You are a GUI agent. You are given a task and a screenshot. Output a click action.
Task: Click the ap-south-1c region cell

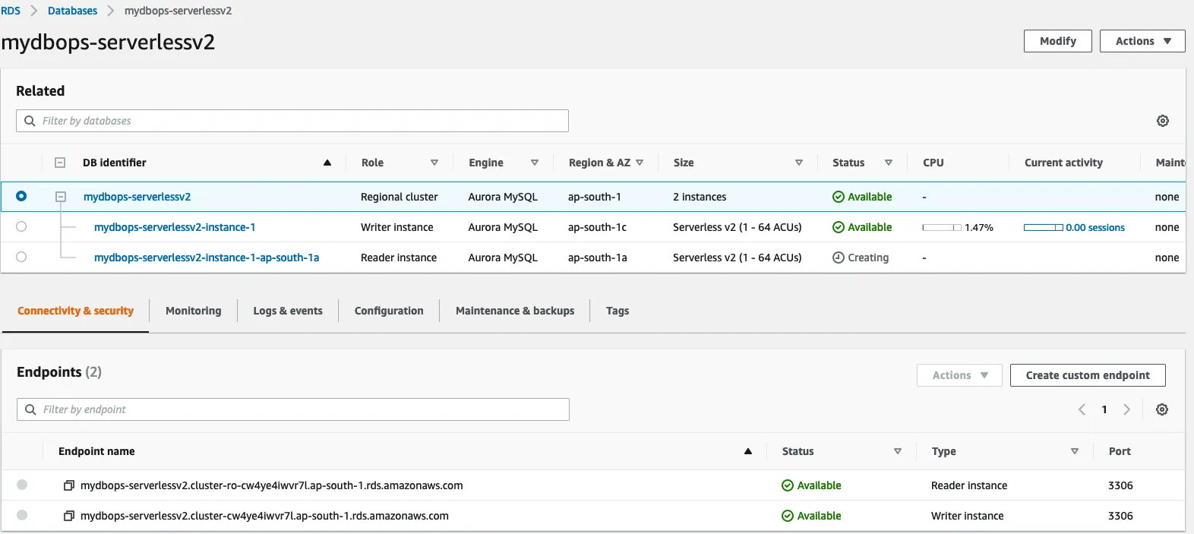[597, 227]
